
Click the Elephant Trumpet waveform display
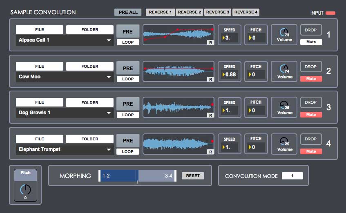tap(178, 144)
